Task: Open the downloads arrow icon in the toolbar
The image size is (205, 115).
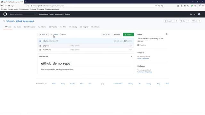Action: tap(182, 6)
